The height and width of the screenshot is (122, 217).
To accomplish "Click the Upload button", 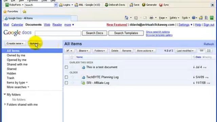I will (35, 43).
